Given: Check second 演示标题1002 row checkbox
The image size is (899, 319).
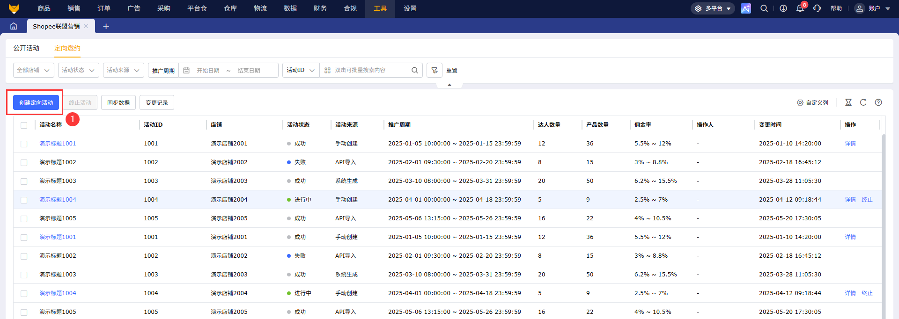Looking at the screenshot, I should (24, 256).
